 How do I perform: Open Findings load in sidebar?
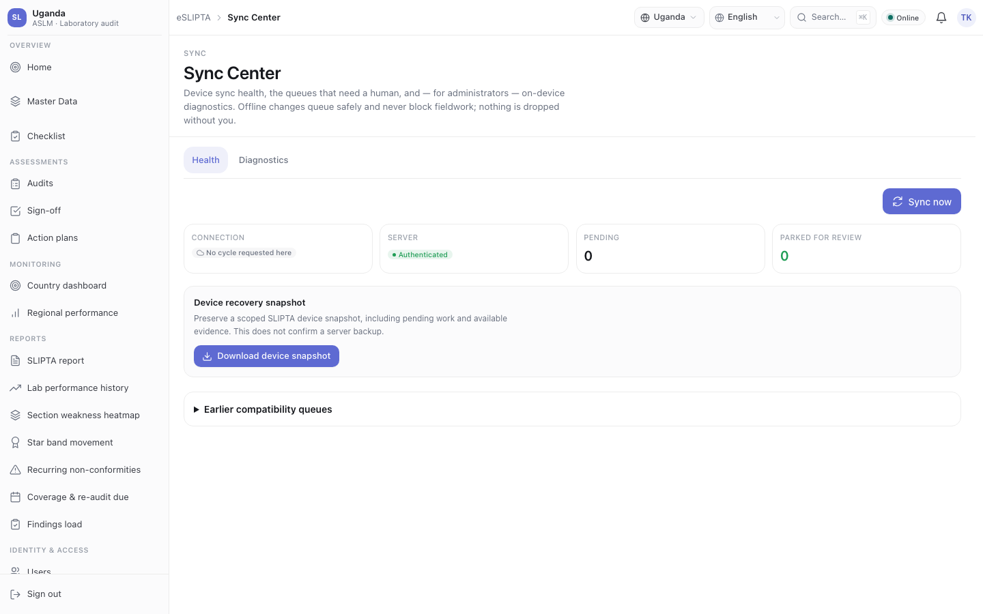tap(84, 524)
